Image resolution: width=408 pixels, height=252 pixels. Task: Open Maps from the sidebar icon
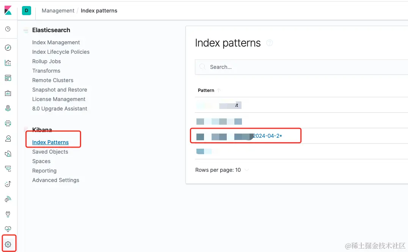(8, 108)
